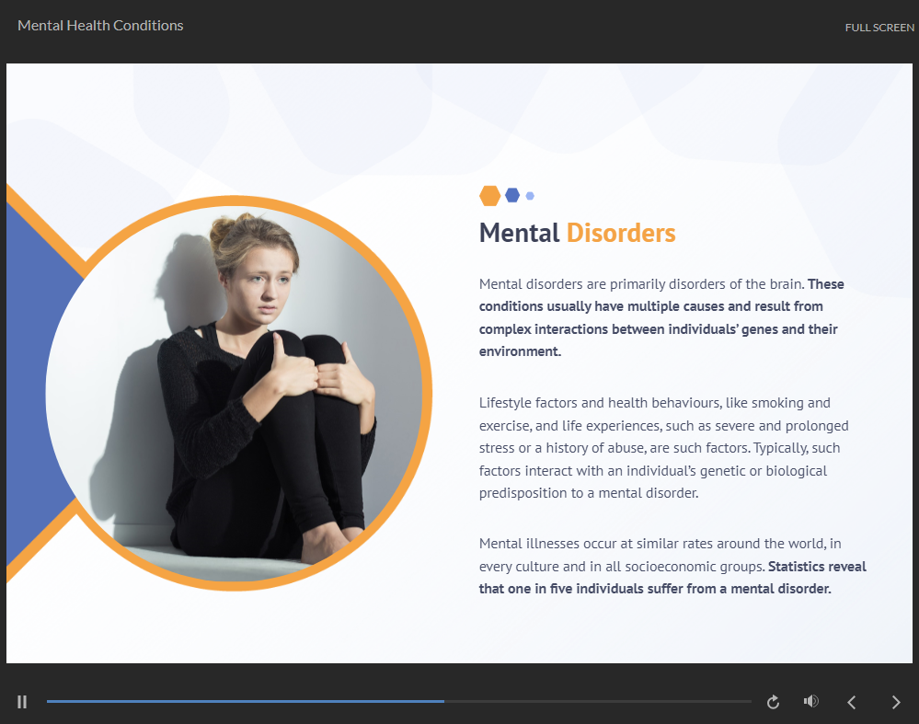The image size is (919, 724).
Task: Click the Mental Health Conditions title
Action: [100, 26]
